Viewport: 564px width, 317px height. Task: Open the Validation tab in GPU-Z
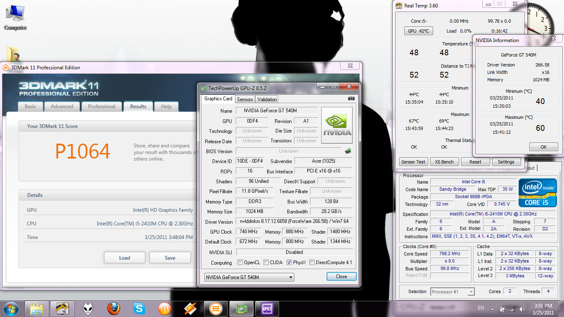(x=267, y=99)
